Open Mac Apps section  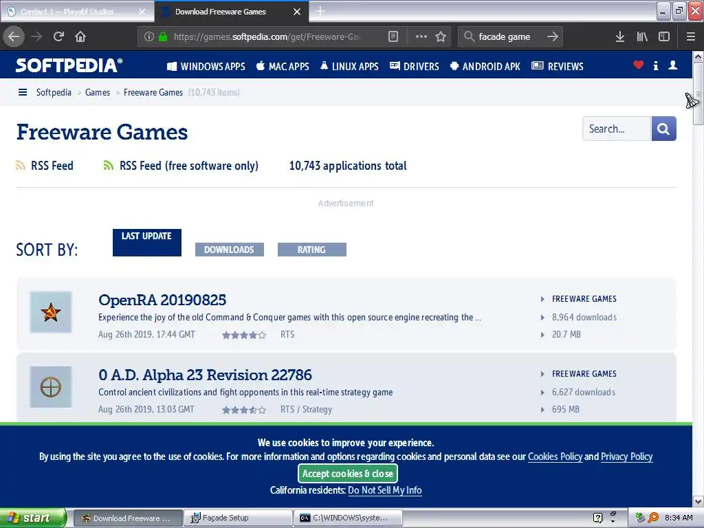click(x=283, y=67)
